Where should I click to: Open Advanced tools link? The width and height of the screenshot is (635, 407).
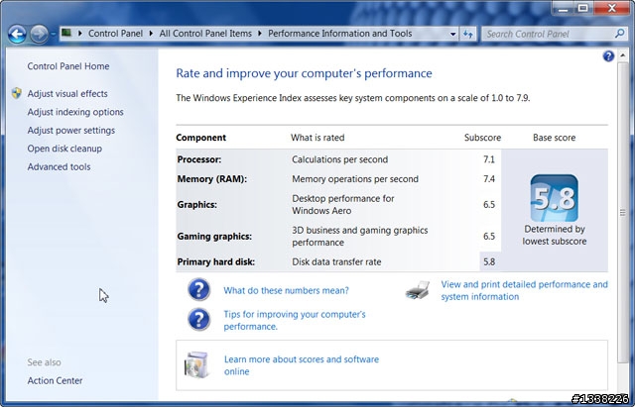click(x=59, y=166)
